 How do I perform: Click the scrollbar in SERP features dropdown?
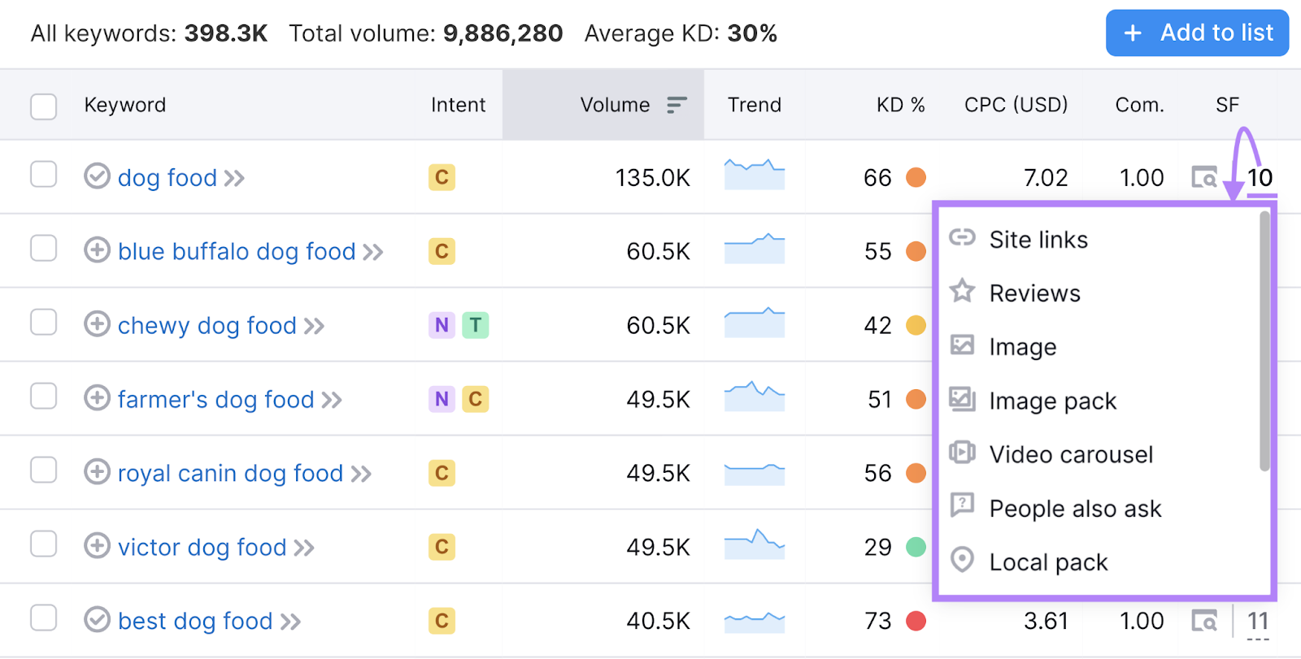click(x=1264, y=341)
